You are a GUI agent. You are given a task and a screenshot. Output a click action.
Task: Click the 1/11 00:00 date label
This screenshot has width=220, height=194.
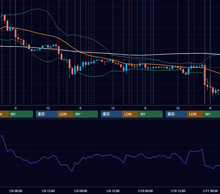click(210, 191)
